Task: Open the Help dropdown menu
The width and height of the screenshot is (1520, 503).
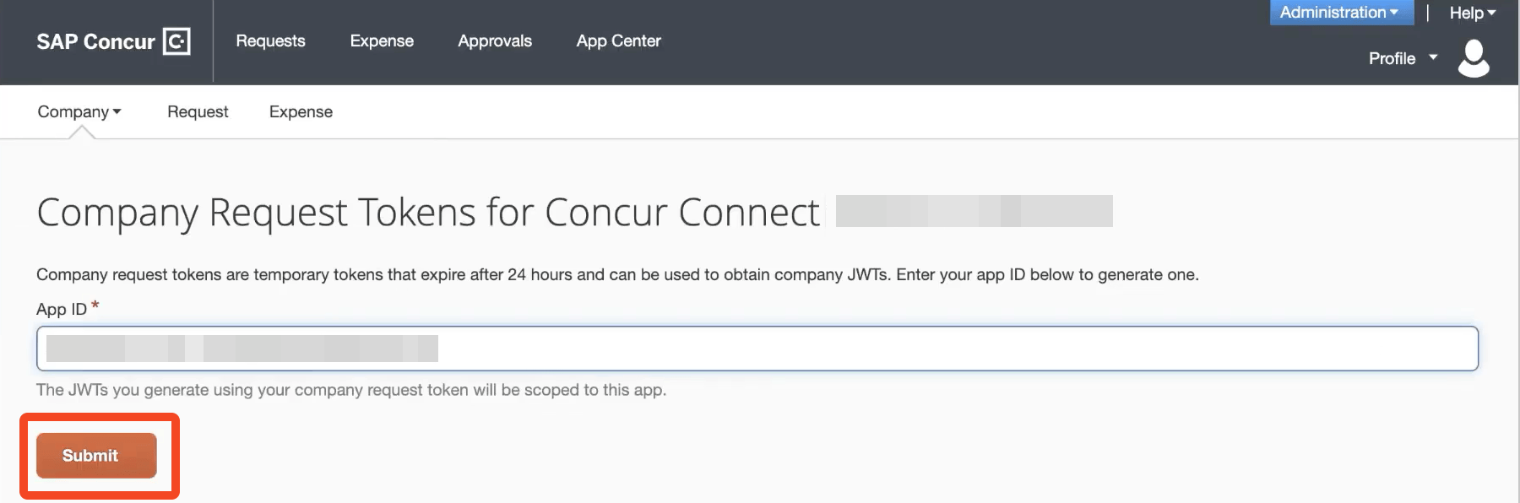Action: (1473, 13)
